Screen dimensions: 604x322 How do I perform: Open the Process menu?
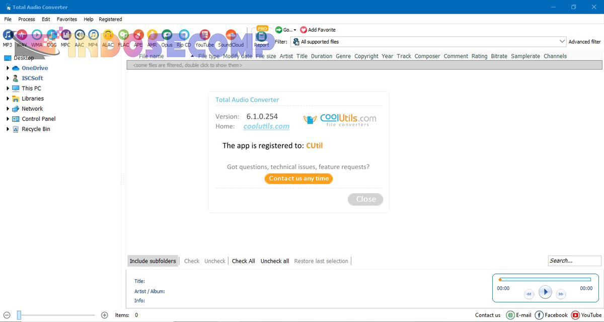click(x=26, y=19)
